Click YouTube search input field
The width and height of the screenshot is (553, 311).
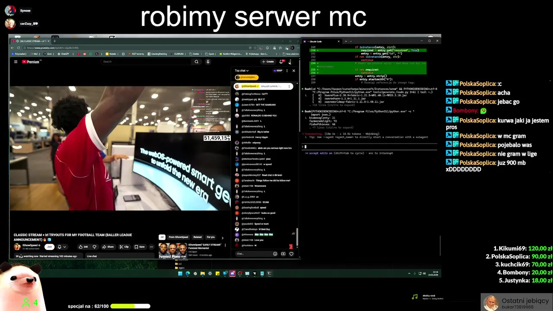[146, 62]
